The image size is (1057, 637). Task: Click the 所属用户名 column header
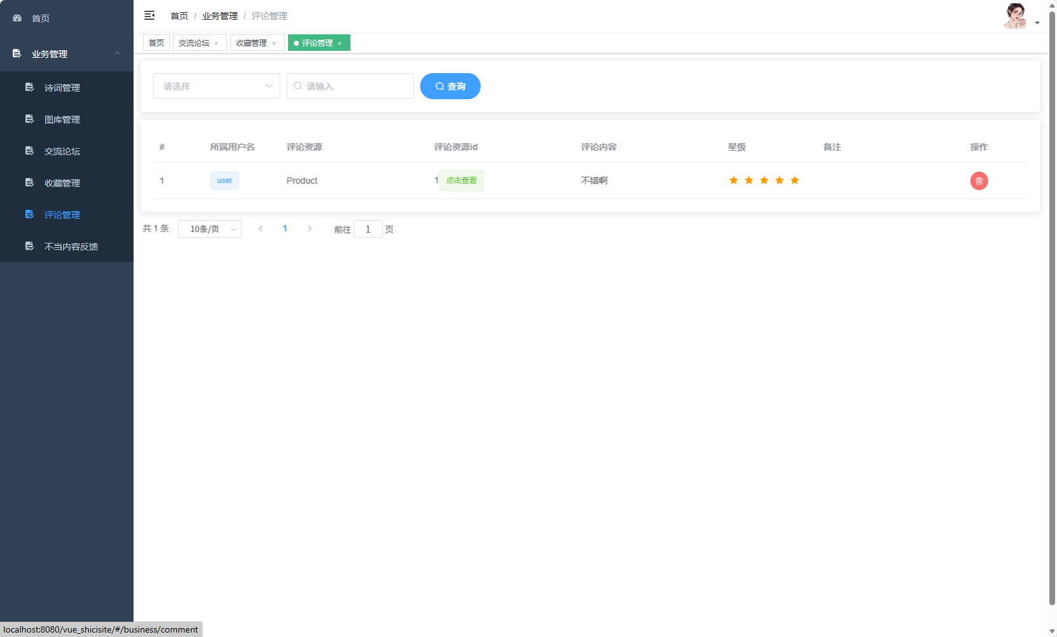point(232,147)
